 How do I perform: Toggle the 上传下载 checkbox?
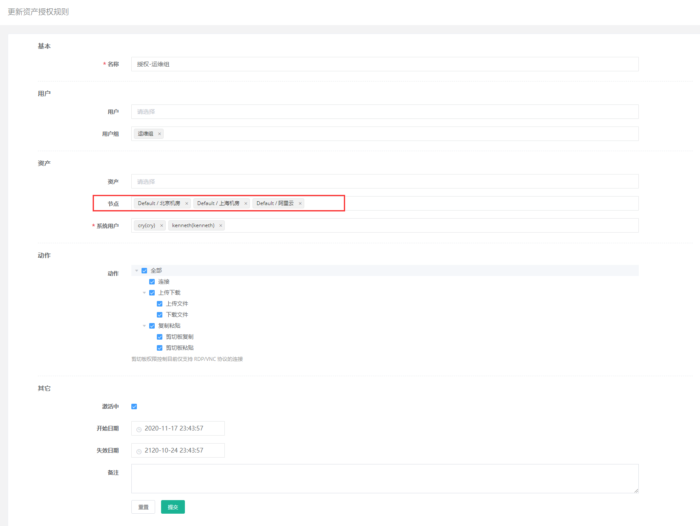152,293
